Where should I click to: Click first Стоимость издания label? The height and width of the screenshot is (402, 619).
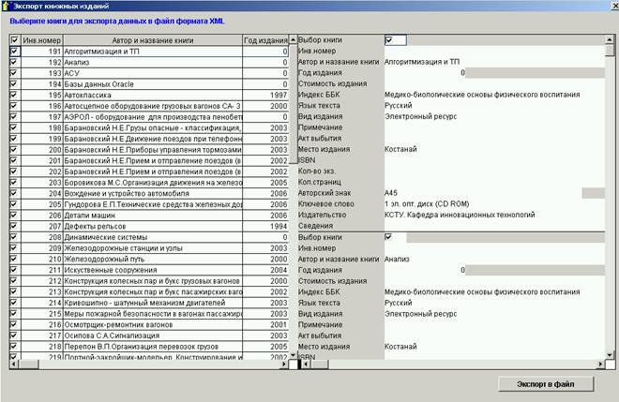pos(332,83)
